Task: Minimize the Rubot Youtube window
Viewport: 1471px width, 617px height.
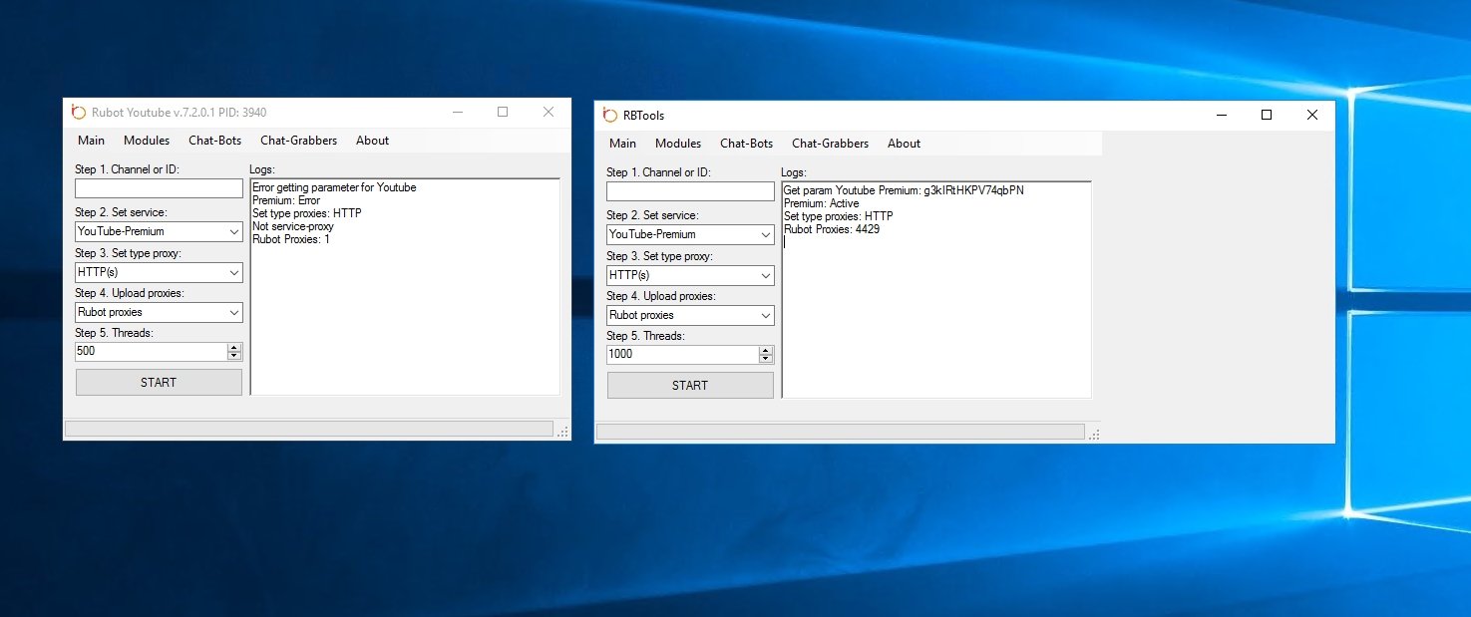Action: pos(457,113)
